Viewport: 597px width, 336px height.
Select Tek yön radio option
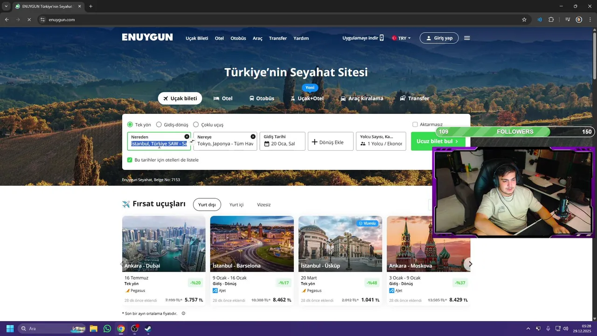[130, 125]
